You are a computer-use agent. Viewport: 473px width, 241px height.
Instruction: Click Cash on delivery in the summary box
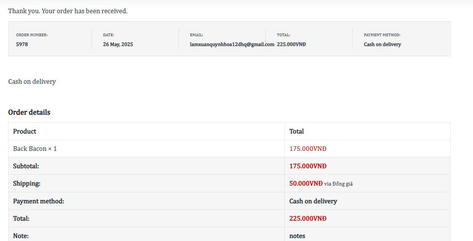click(382, 44)
